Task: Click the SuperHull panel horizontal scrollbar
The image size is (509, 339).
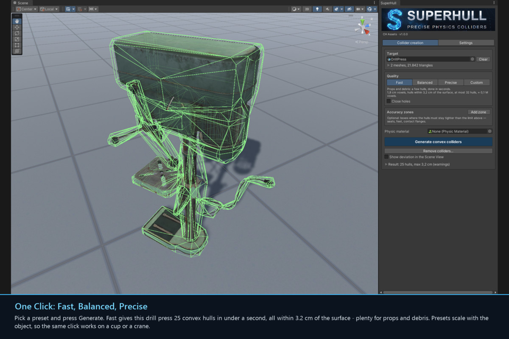Action: tap(438, 292)
